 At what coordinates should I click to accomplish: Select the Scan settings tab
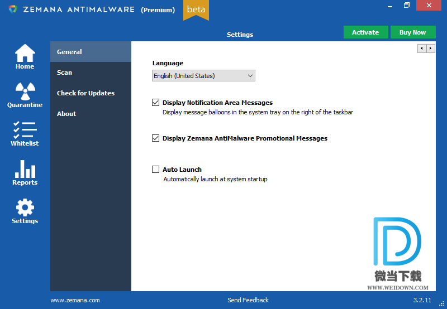pos(91,73)
